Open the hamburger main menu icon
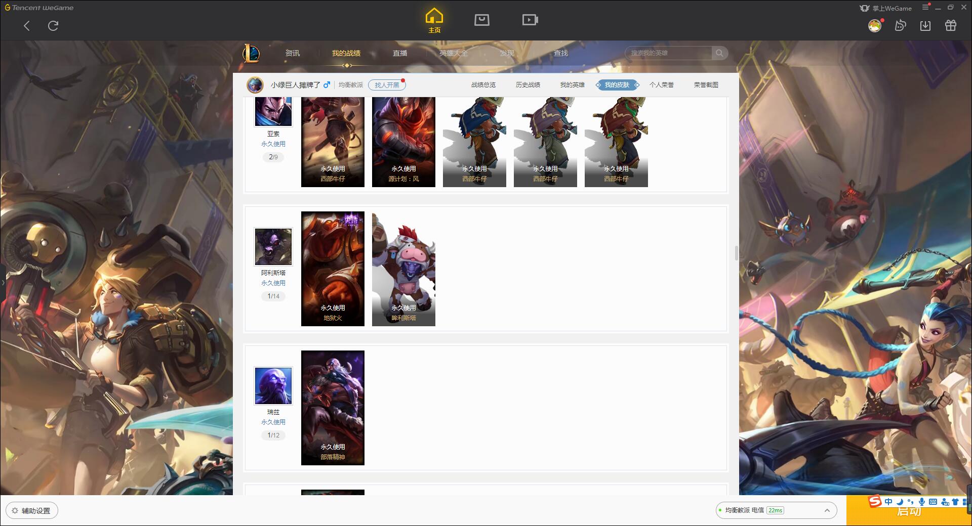972x526 pixels. click(x=925, y=8)
